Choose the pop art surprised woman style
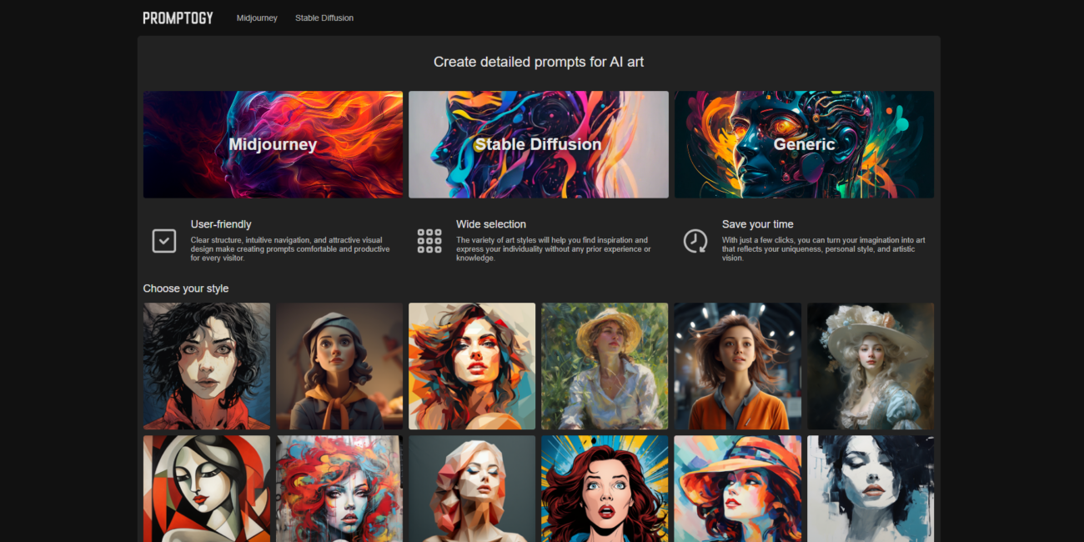This screenshot has height=542, width=1084. 605,489
